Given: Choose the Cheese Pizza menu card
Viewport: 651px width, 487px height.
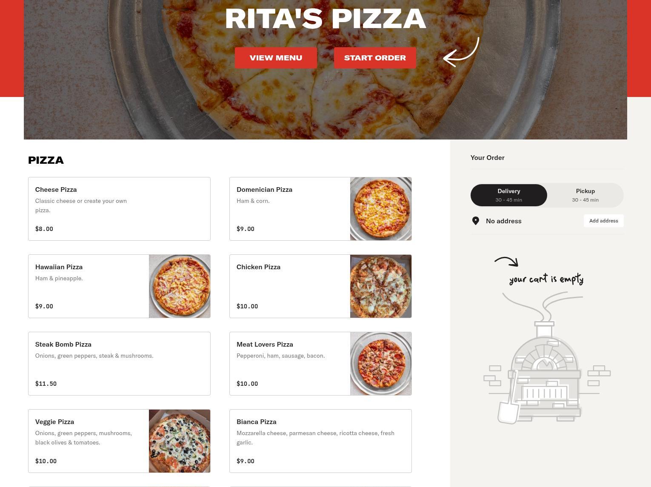Looking at the screenshot, I should pyautogui.click(x=119, y=209).
